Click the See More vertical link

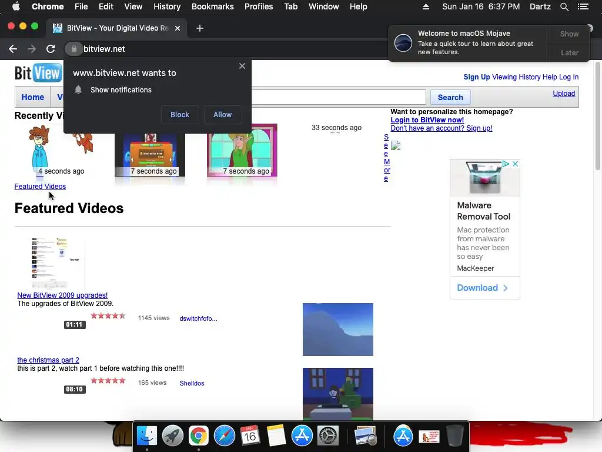[387, 158]
